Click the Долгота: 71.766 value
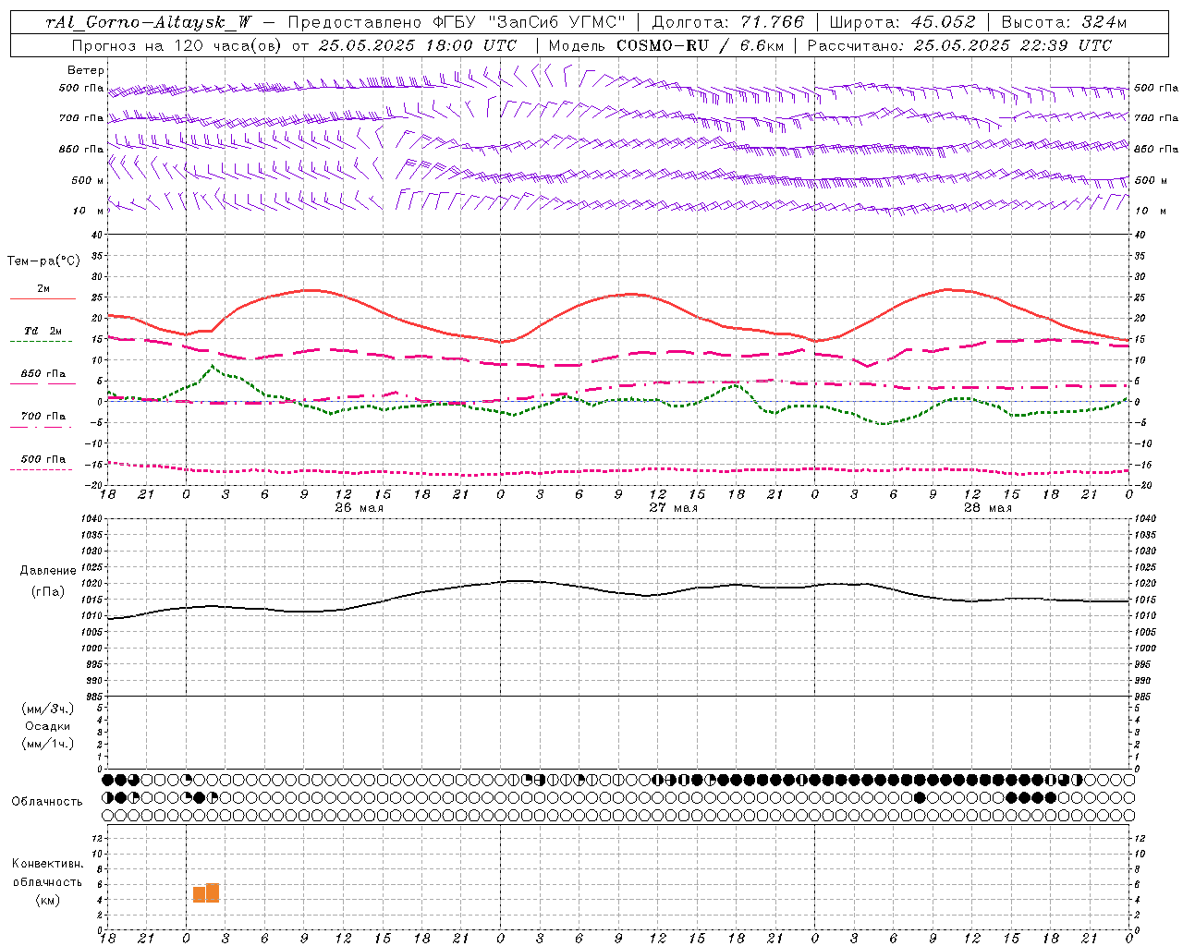Screen dimensions: 1183x946 pyautogui.click(x=728, y=22)
